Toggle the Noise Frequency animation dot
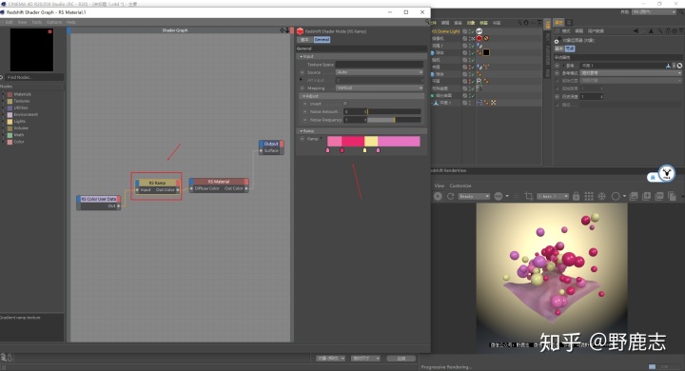The width and height of the screenshot is (685, 371). point(305,119)
